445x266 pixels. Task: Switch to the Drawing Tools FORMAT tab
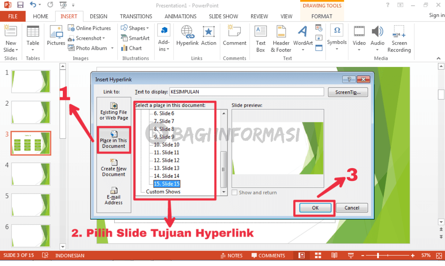[322, 16]
